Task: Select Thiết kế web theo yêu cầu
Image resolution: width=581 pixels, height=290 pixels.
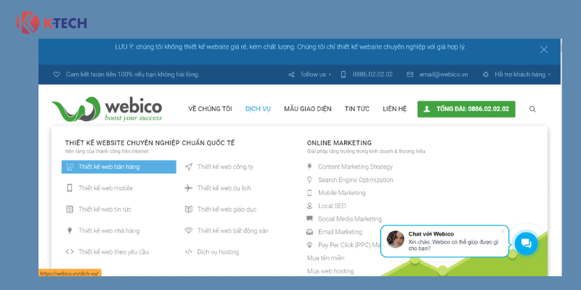Action: click(113, 252)
